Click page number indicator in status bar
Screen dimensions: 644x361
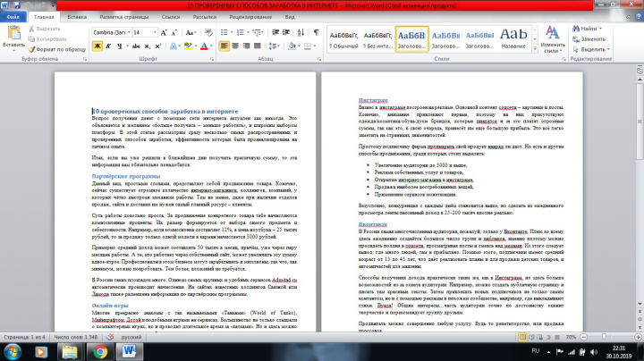(24, 337)
